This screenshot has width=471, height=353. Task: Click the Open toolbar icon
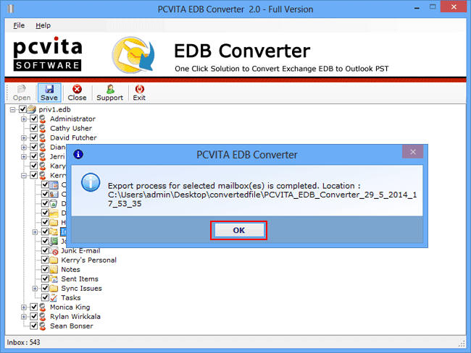(x=21, y=89)
